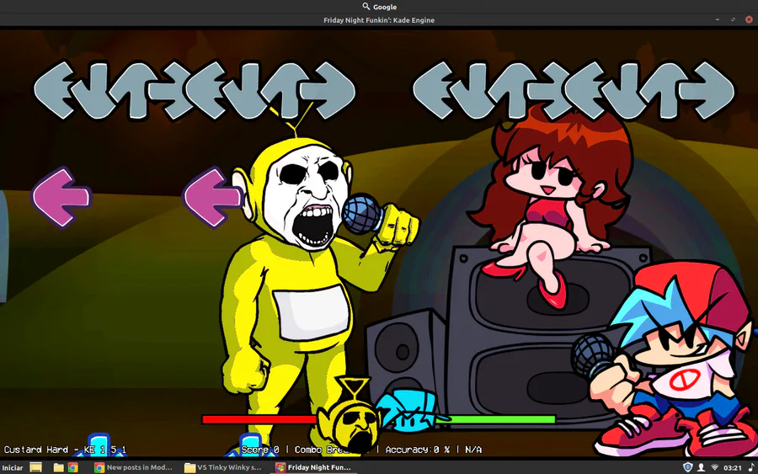Click the green section of the health bar
Viewport: 758px width, 474px height.
(x=496, y=419)
